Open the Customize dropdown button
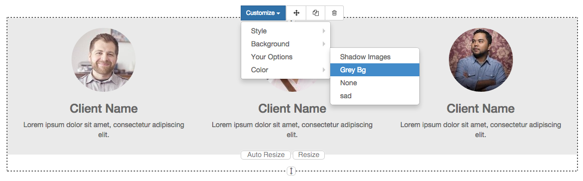Image resolution: width=583 pixels, height=181 pixels. 263,13
